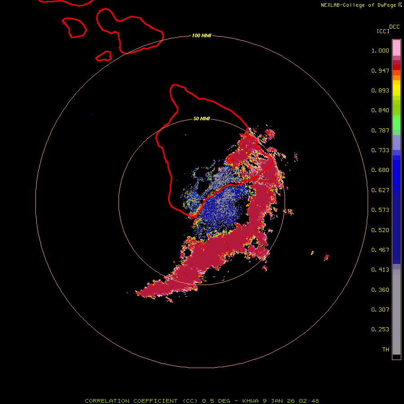Viewport: 404px width, 404px height.
Task: Click the DCC legend header
Action: [x=395, y=27]
